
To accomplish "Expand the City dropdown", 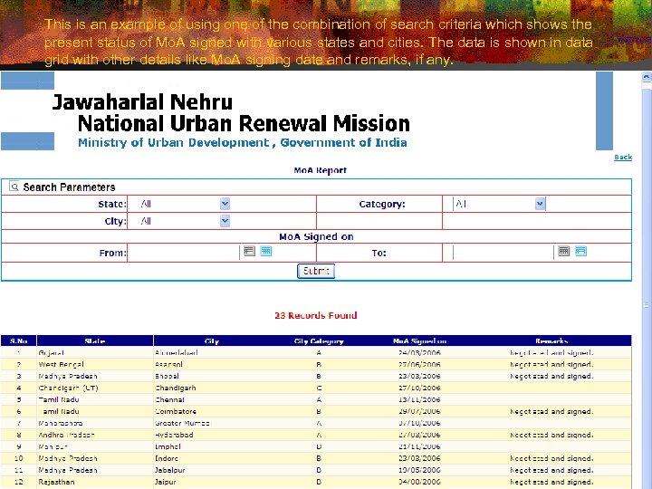I will point(225,221).
